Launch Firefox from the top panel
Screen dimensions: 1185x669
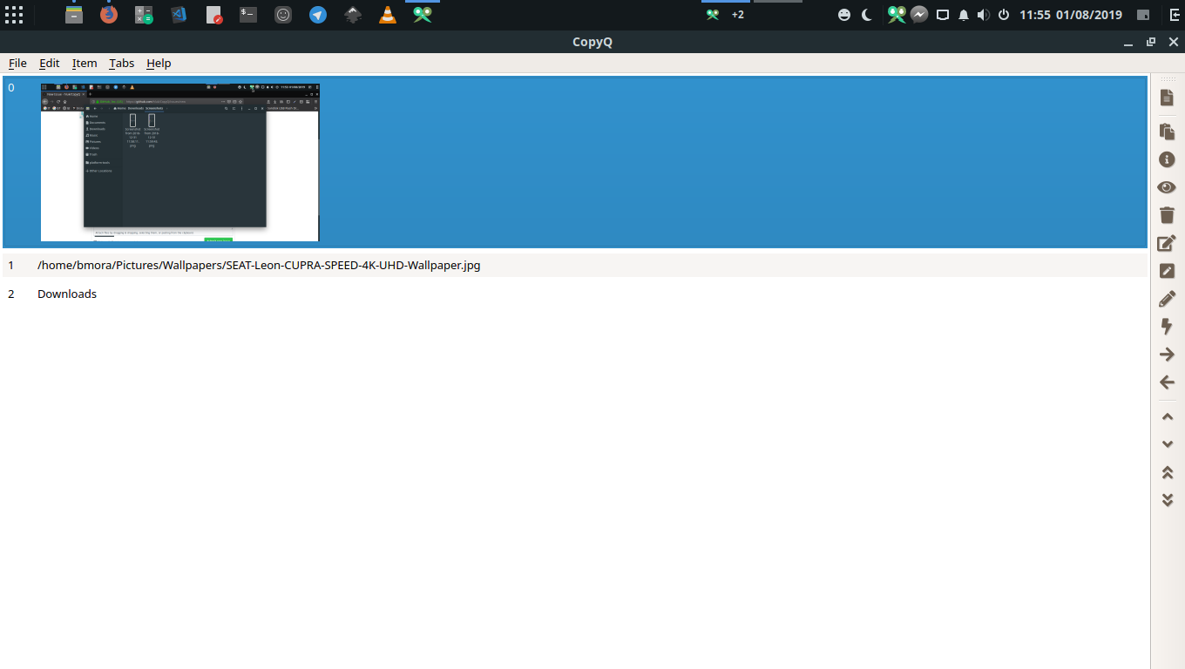pos(109,15)
